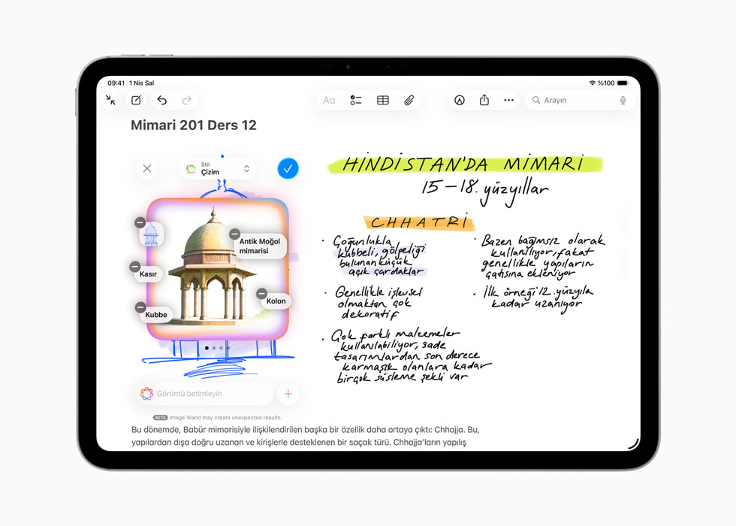Add a checklist using the checklist icon
The image size is (736, 526).
coord(355,99)
